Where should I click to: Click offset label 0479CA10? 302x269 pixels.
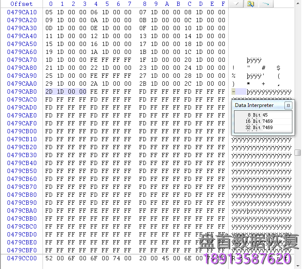pyautogui.click(x=22, y=12)
